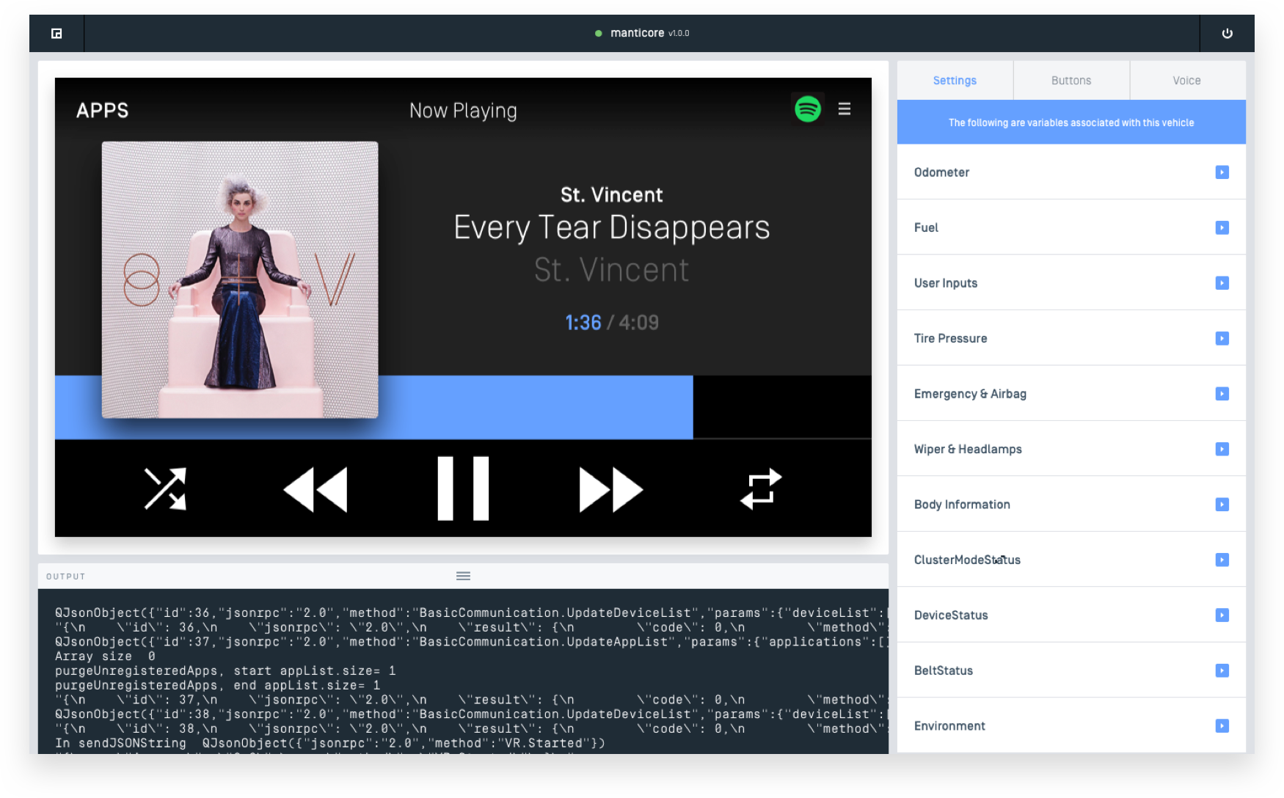
Task: Click the VR.Started sendJSONString log line
Action: (x=330, y=743)
